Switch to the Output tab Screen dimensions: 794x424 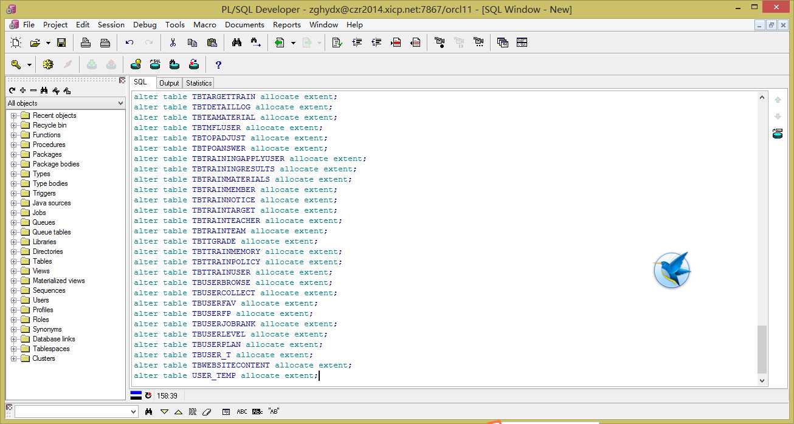click(x=169, y=83)
